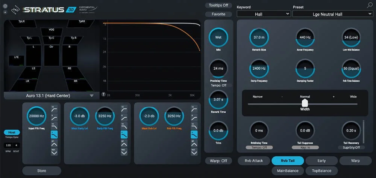Image resolution: width=376 pixels, height=178 pixels.
Task: Select BP bandpass for Early filter
Action: coord(124,143)
